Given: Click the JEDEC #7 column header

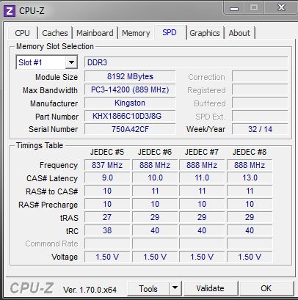Looking at the screenshot, I should (202, 152).
